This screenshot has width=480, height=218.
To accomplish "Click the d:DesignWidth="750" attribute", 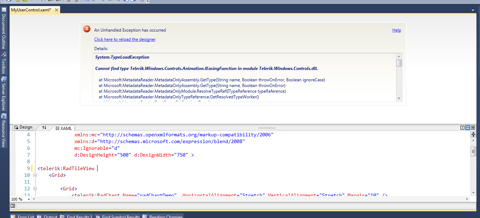I will pyautogui.click(x=161, y=155).
